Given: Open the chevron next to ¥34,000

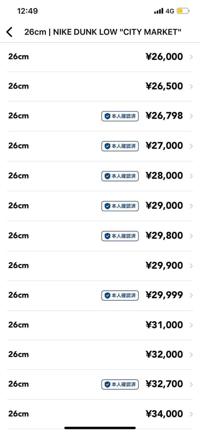Looking at the screenshot, I should [191, 414].
